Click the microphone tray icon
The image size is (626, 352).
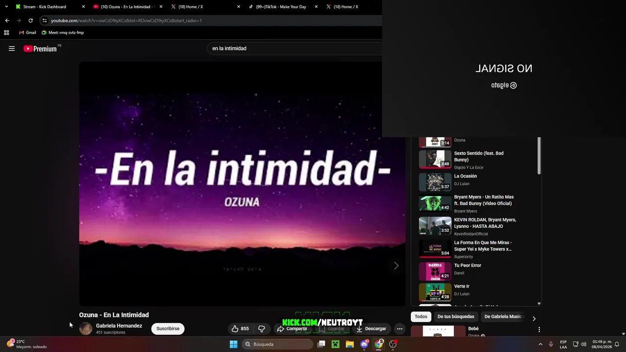coord(551,344)
